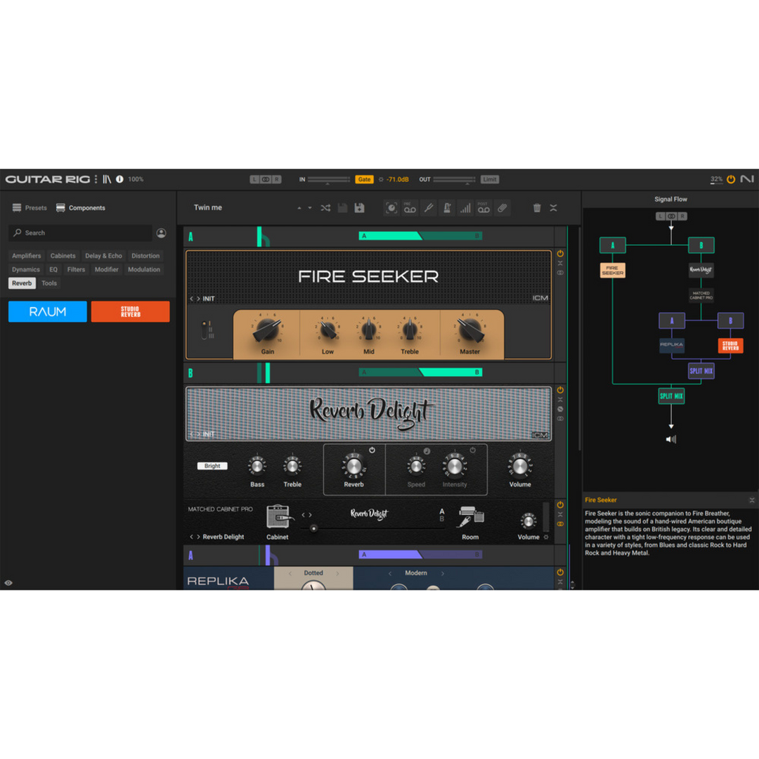
Task: Toggle the global power button in header
Action: coord(731,179)
